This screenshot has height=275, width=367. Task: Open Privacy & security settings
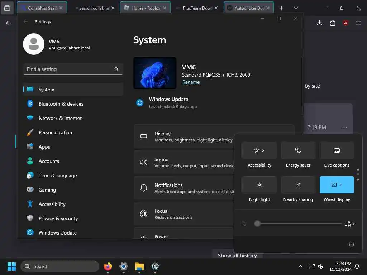73,218
